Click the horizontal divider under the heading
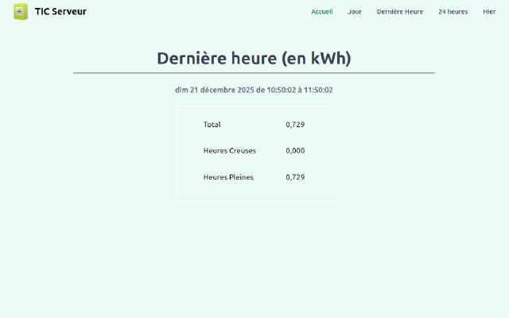Screen dimensions: 509x318 coord(254,73)
